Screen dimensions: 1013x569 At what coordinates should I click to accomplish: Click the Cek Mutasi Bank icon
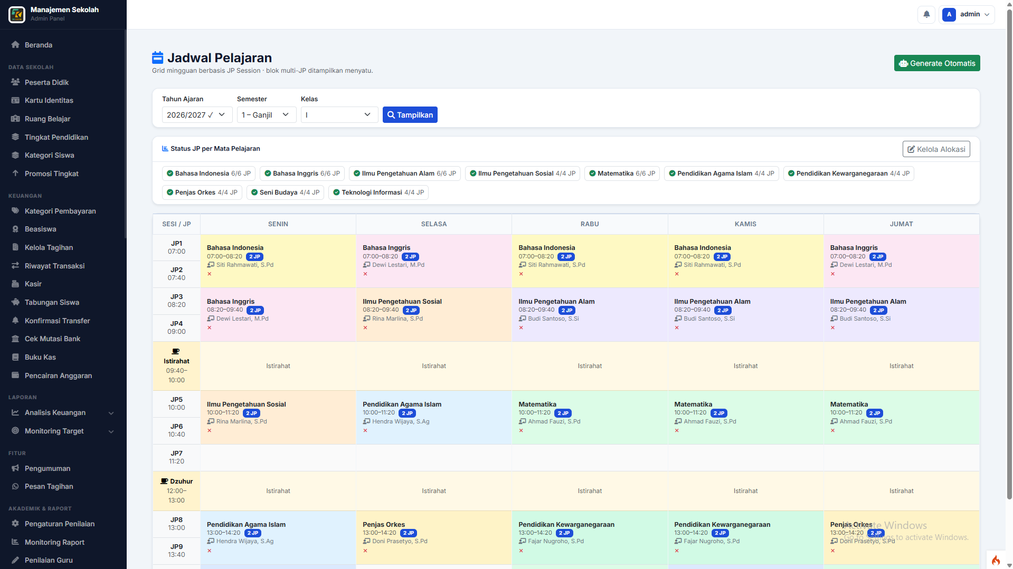coord(15,339)
